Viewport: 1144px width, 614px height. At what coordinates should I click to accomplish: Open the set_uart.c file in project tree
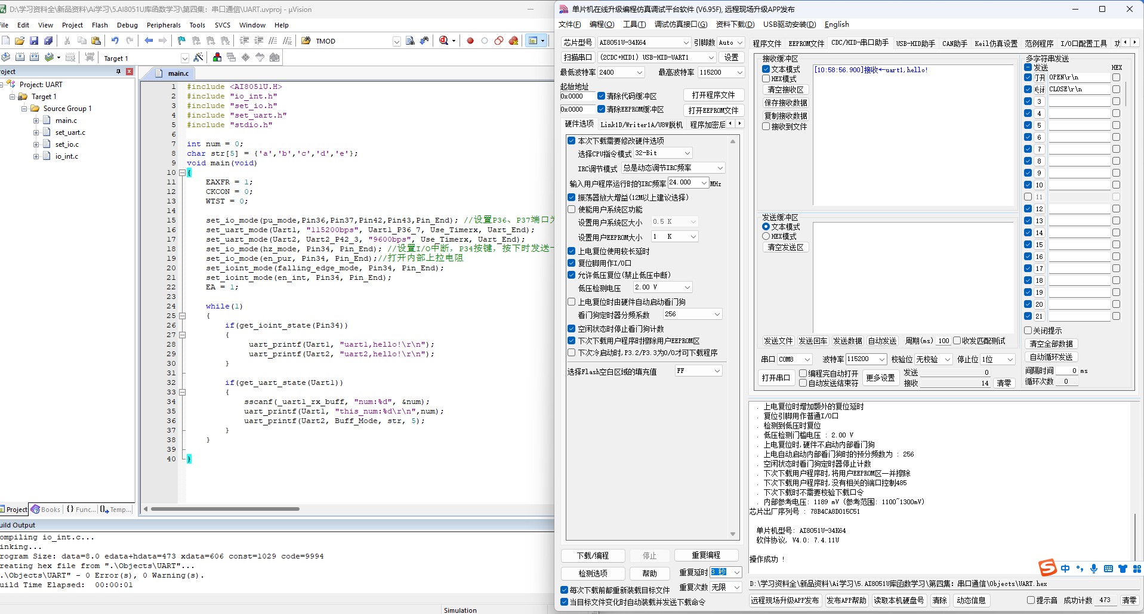click(x=70, y=132)
